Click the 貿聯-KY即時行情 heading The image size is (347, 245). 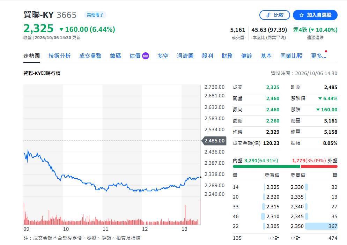(42, 73)
